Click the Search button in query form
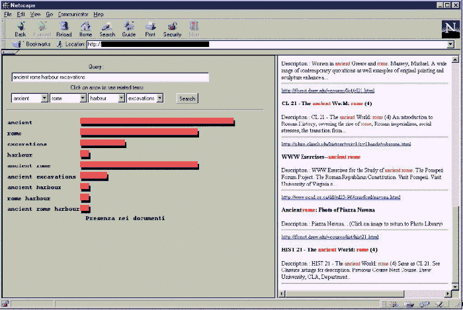The height and width of the screenshot is (310, 463). (x=187, y=98)
